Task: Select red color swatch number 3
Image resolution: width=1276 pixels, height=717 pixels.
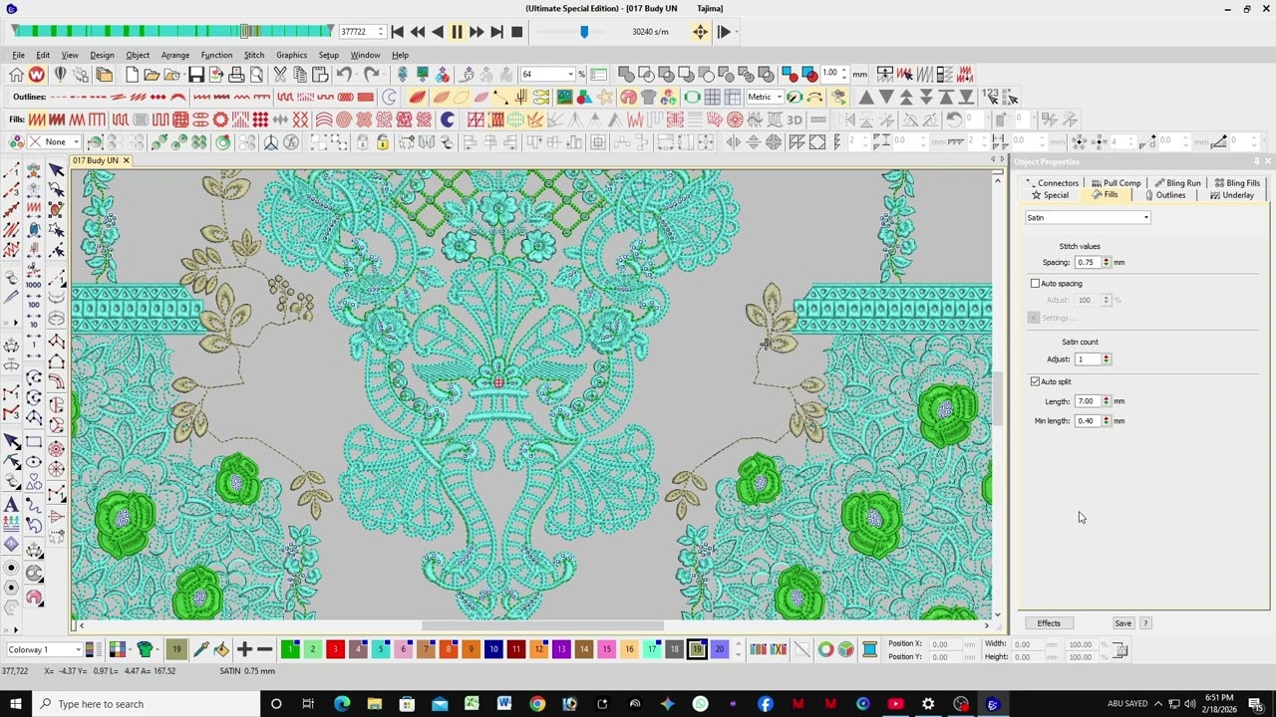Action: point(335,649)
